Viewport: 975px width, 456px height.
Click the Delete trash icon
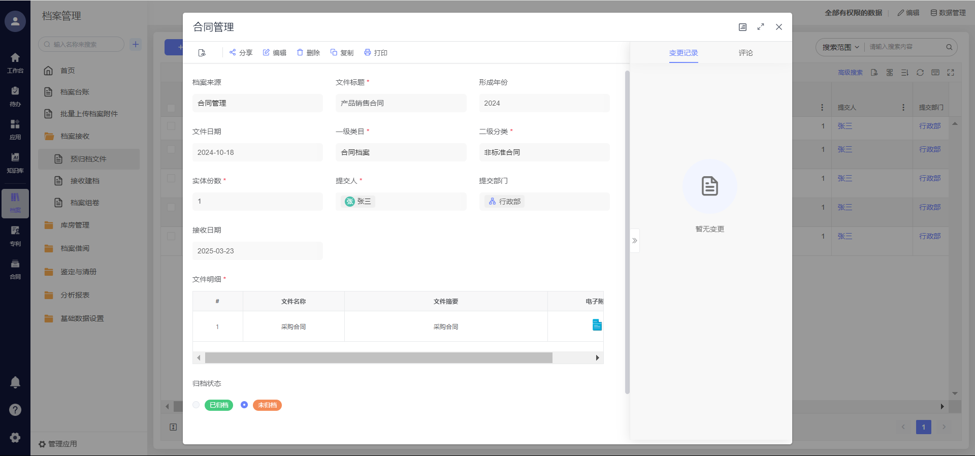click(x=300, y=52)
